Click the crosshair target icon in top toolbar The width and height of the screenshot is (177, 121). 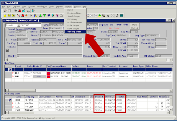point(5,11)
